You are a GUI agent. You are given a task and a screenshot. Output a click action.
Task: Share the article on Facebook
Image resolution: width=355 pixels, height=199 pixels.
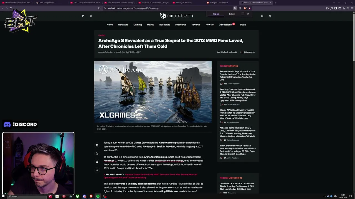[x=97, y=145]
